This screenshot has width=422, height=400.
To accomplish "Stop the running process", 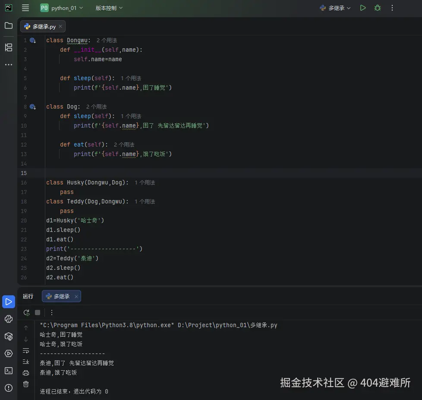I will pyautogui.click(x=38, y=312).
